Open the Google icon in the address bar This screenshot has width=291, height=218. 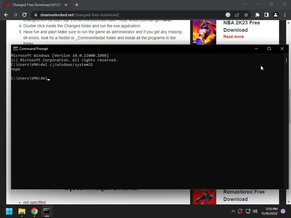click(x=228, y=15)
